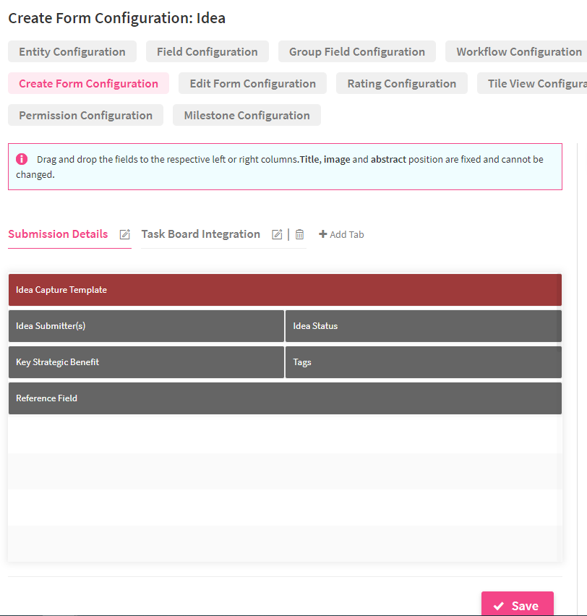Click the Idea Submitter(s) field block
This screenshot has width=587, height=616.
point(146,326)
